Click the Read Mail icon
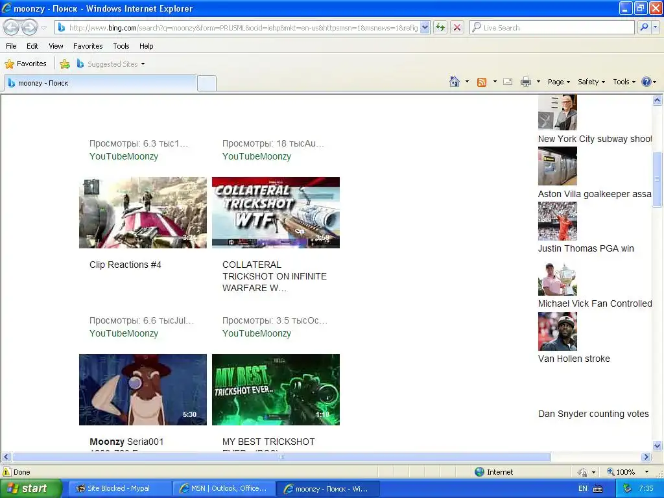This screenshot has height=498, width=664. [508, 82]
